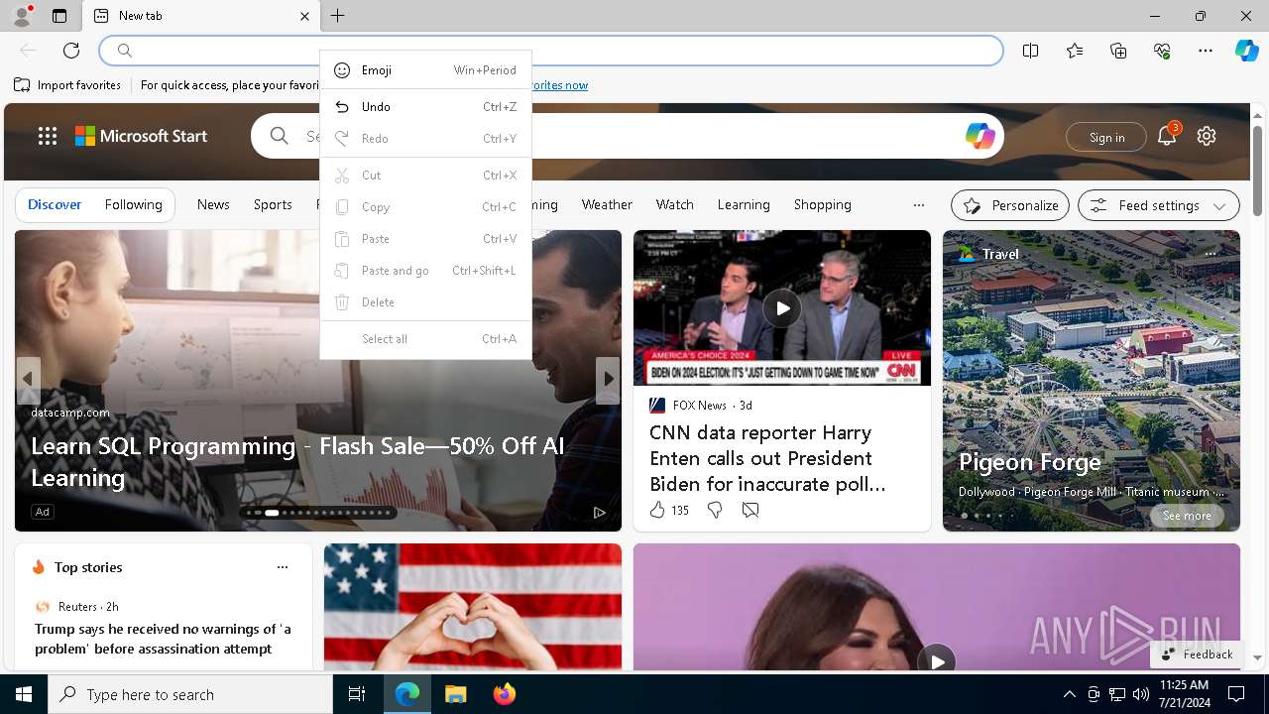
Task: Open the CNN data reporter headline
Action: 767,458
